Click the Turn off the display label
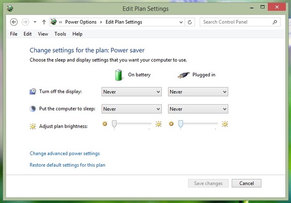The image size is (291, 203). (x=60, y=92)
